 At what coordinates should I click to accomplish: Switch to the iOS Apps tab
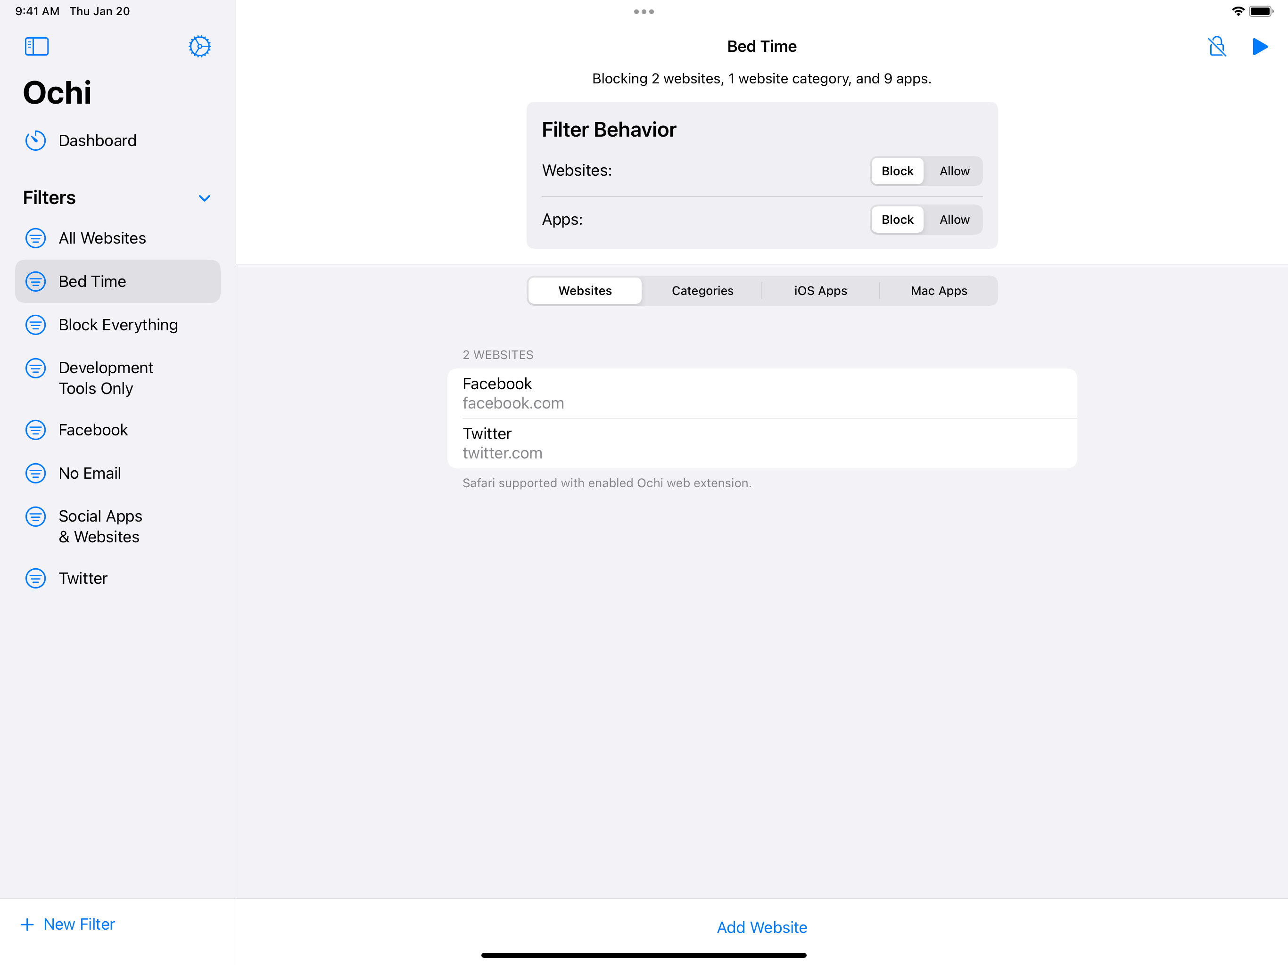point(820,290)
